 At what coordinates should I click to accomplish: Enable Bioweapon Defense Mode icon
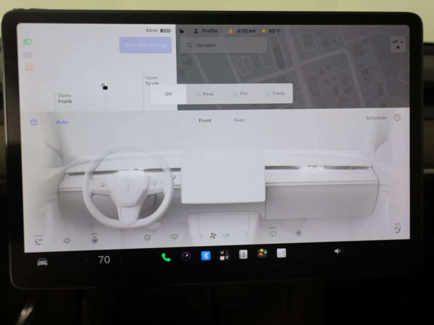[299, 233]
